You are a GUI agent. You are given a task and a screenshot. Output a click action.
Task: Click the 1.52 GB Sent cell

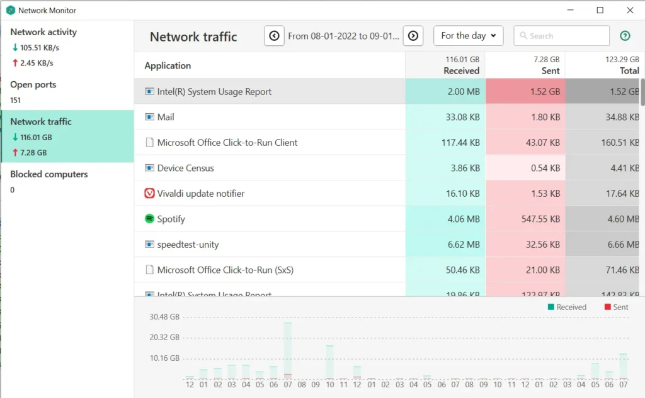point(525,91)
